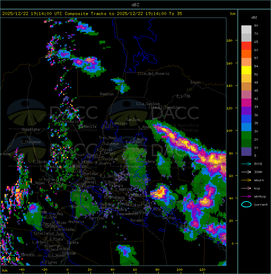271x274 pixels.
Task: Click the 'dBZ' title at the top
Action: pyautogui.click(x=135, y=5)
